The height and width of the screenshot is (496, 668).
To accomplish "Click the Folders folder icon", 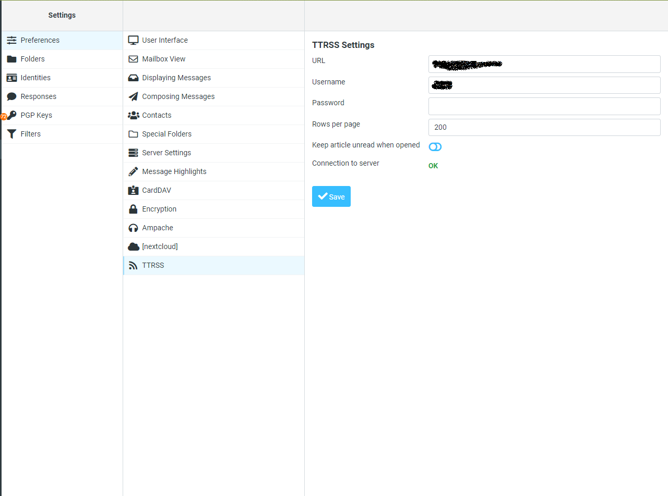I will (11, 59).
